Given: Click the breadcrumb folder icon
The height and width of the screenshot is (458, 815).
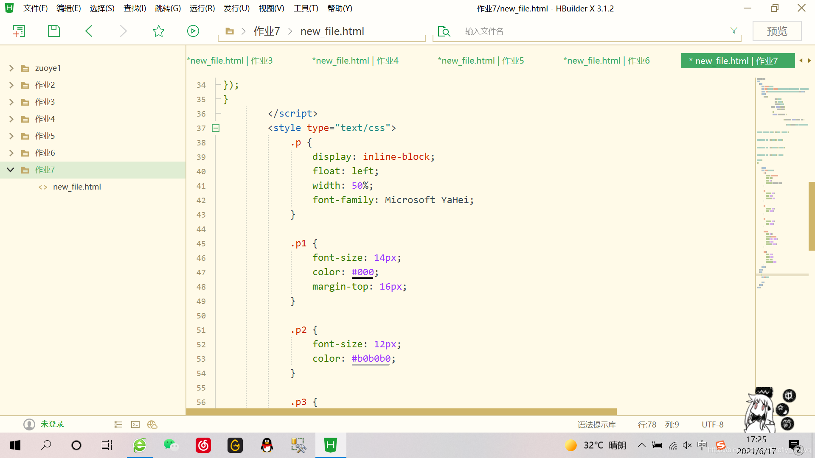Looking at the screenshot, I should 230,31.
